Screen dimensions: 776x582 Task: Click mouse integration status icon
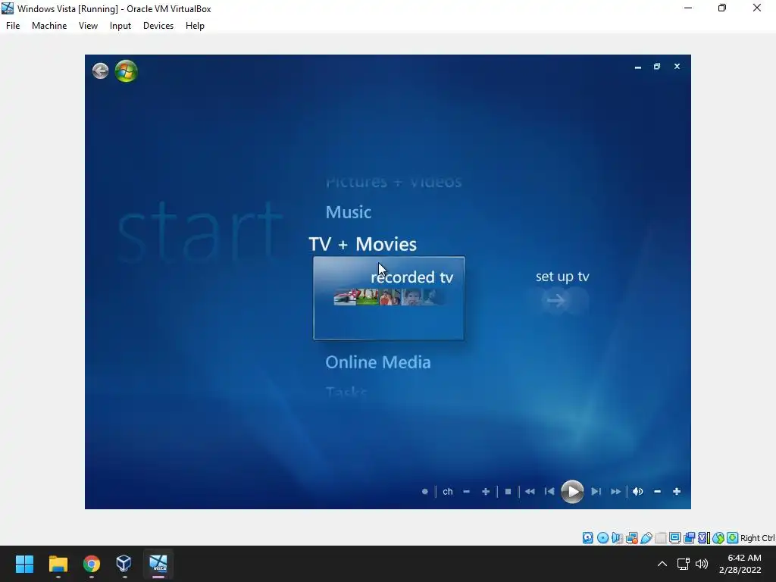coord(718,538)
